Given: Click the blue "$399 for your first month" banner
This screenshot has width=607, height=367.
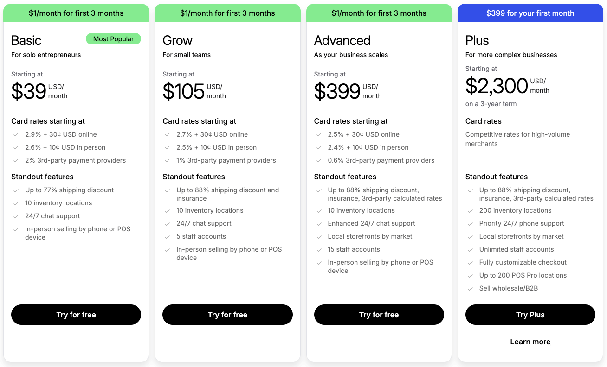Looking at the screenshot, I should 530,13.
